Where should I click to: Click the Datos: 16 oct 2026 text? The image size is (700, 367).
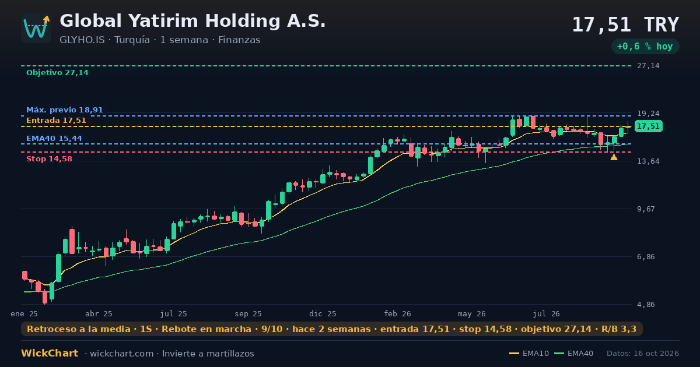pos(643,354)
